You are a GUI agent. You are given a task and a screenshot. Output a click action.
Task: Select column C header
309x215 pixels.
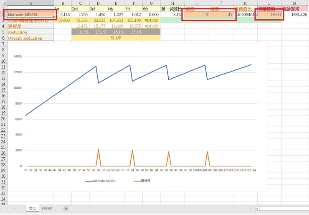(81, 3)
